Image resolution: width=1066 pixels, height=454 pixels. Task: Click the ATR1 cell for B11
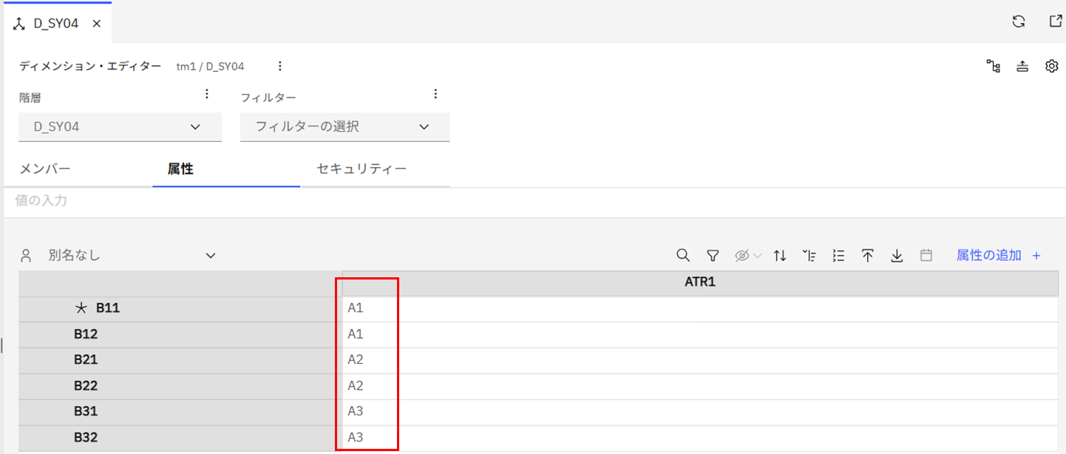pos(700,308)
